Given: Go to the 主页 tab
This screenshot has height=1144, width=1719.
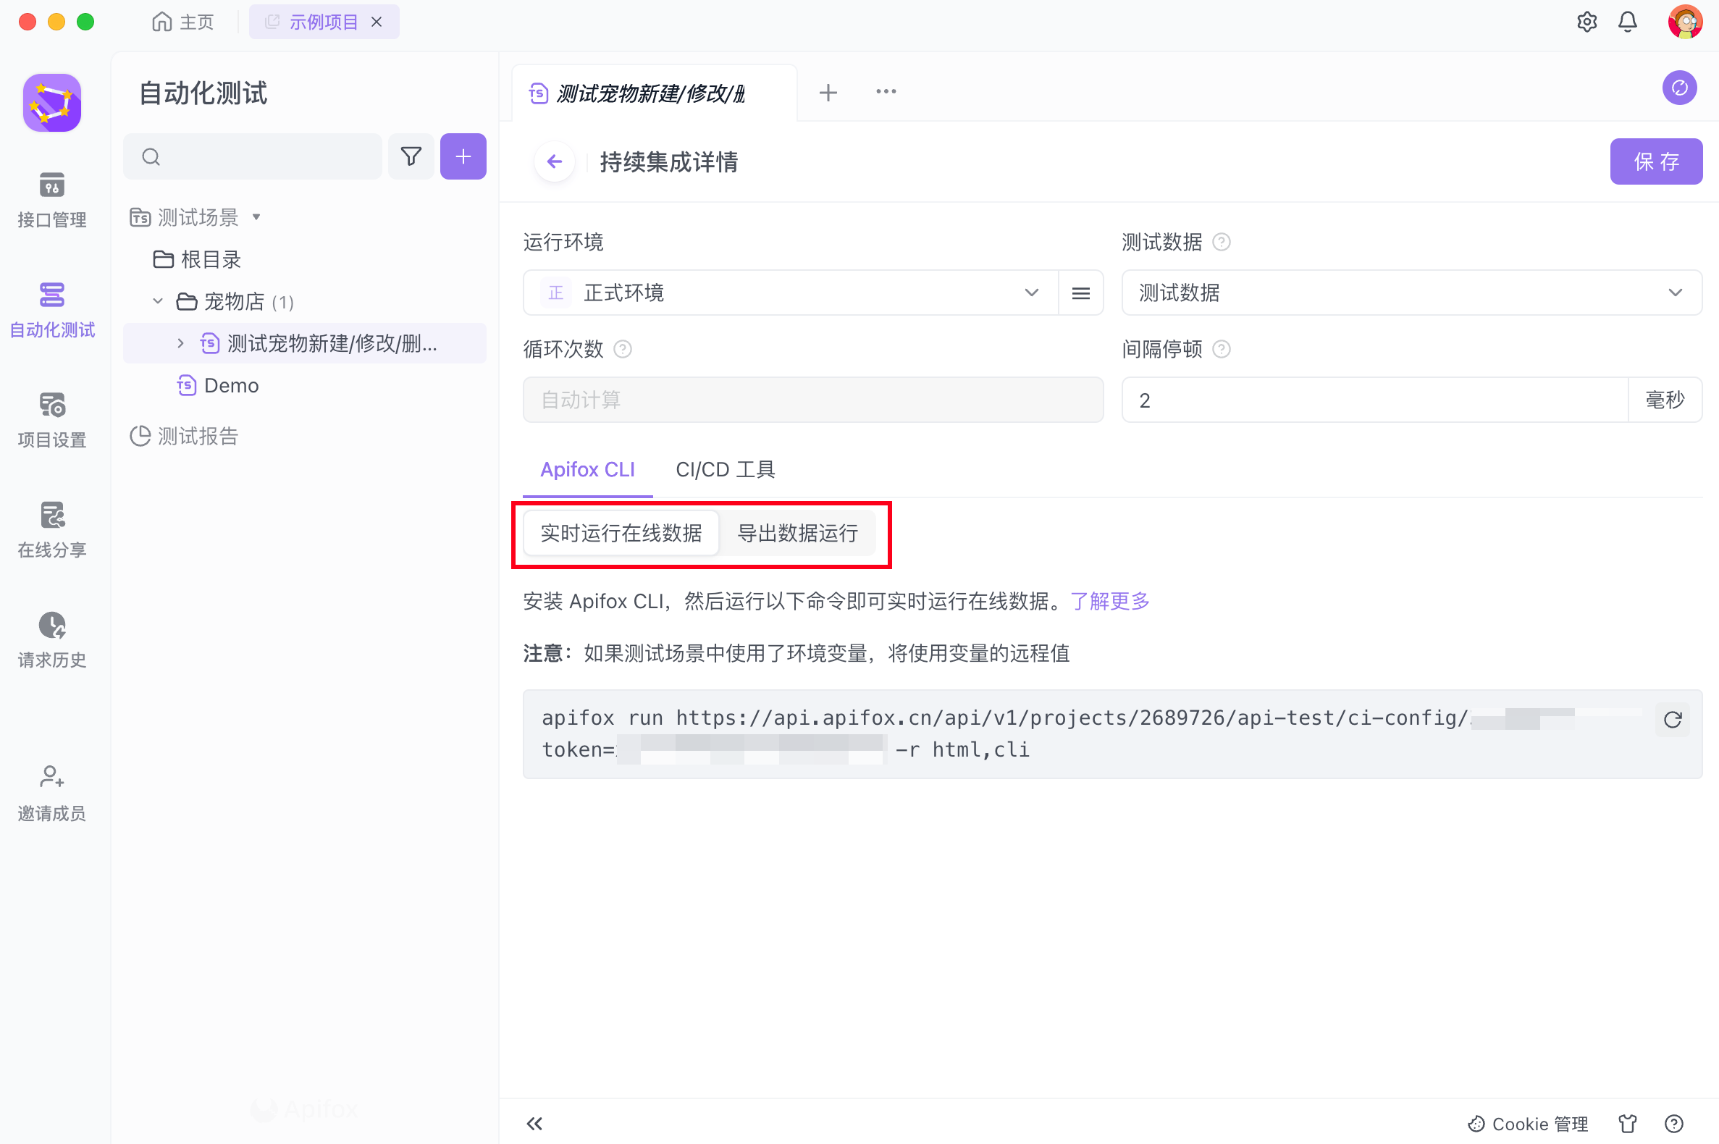Looking at the screenshot, I should (x=183, y=22).
